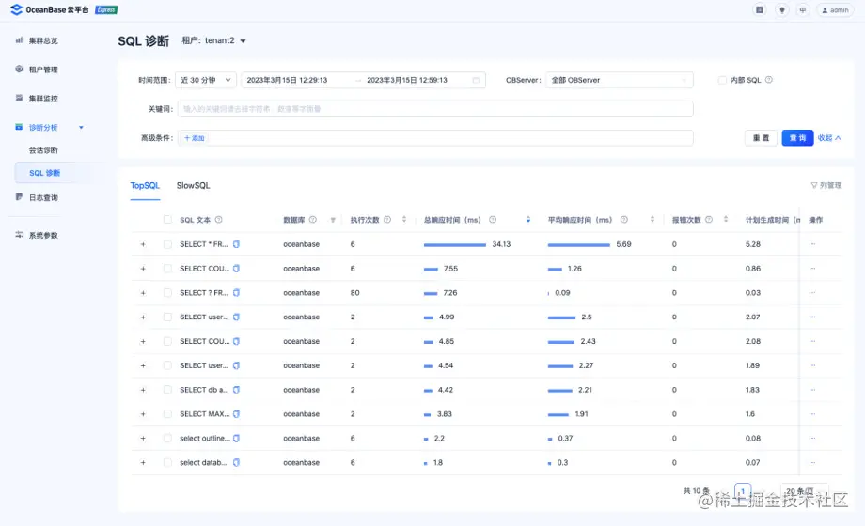The image size is (865, 526).
Task: Check the SELECT ? FR... row checkbox
Action: (167, 293)
